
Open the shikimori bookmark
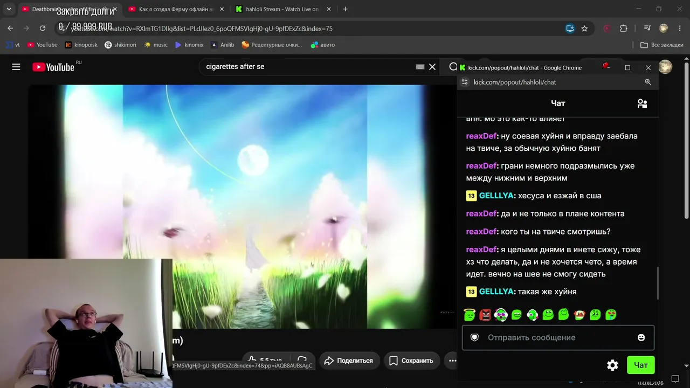[120, 45]
